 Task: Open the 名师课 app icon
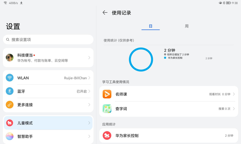107,94
